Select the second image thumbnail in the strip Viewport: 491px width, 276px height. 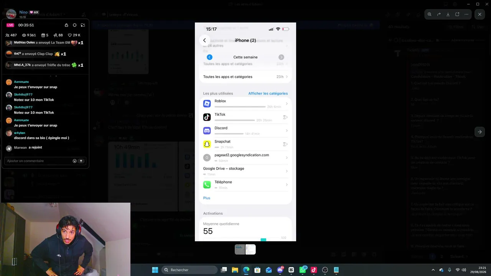250,250
